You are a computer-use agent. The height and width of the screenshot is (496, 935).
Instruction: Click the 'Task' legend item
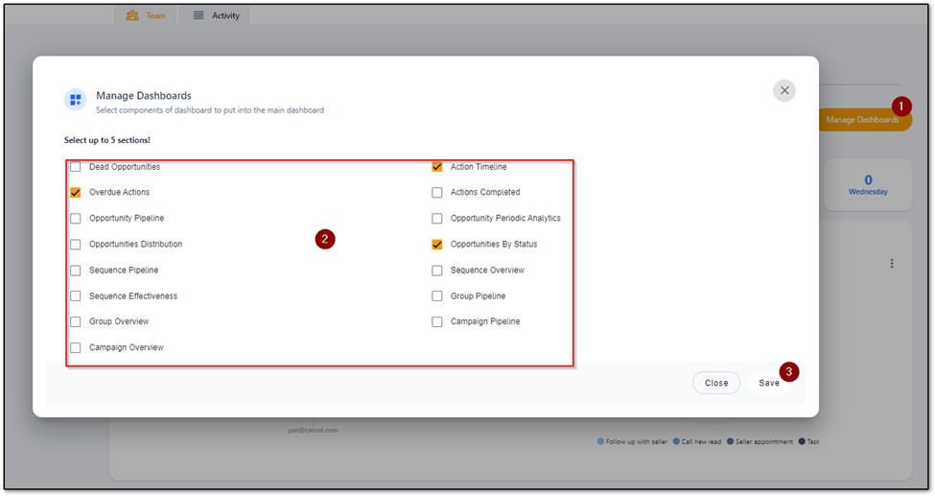click(x=809, y=441)
